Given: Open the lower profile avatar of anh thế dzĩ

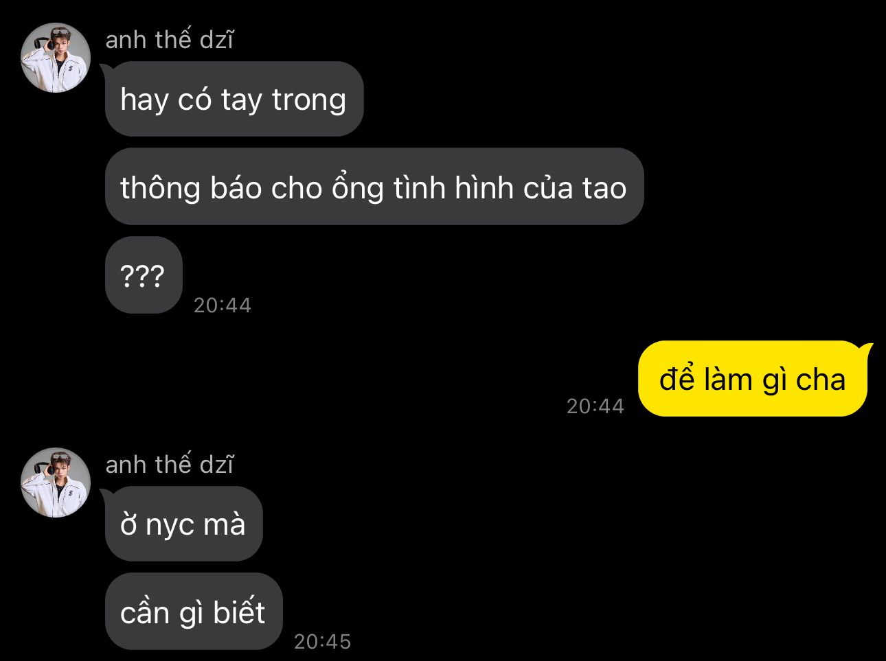Looking at the screenshot, I should click(56, 483).
